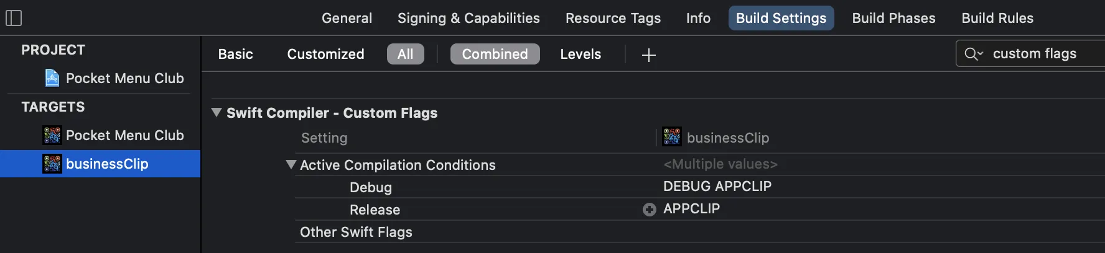Click the Pocket Menu Club target icon
Viewport: 1105px width, 253px height.
[x=52, y=135]
